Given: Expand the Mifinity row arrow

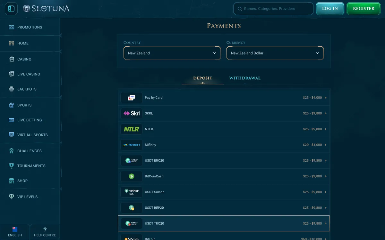Looking at the screenshot, I should (x=326, y=145).
